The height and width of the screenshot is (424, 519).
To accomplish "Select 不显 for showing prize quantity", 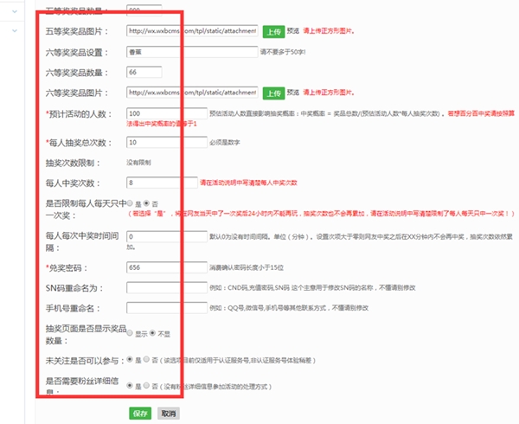I will coord(152,332).
